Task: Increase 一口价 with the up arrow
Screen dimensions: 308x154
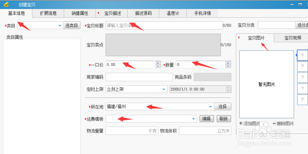Action: [x=158, y=63]
